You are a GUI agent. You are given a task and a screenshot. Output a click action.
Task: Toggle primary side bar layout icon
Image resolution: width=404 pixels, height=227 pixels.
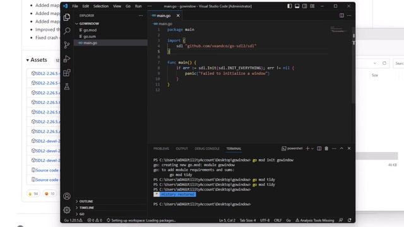[x=290, y=6]
